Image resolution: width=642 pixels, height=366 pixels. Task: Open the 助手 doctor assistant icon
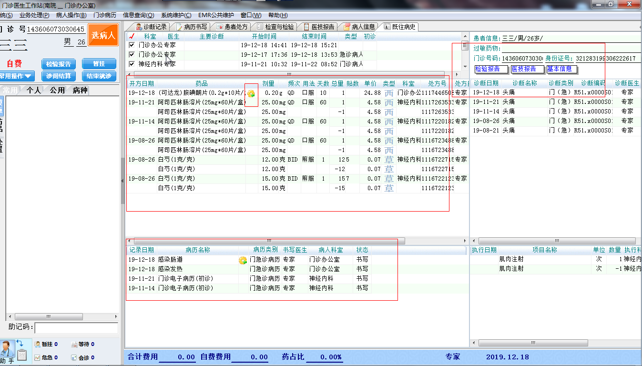(7, 349)
